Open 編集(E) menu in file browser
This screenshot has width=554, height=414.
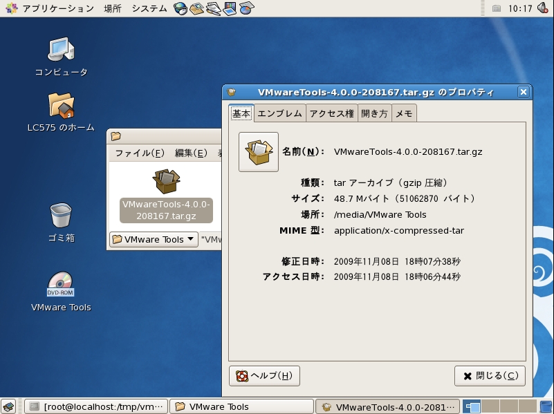[x=191, y=153]
